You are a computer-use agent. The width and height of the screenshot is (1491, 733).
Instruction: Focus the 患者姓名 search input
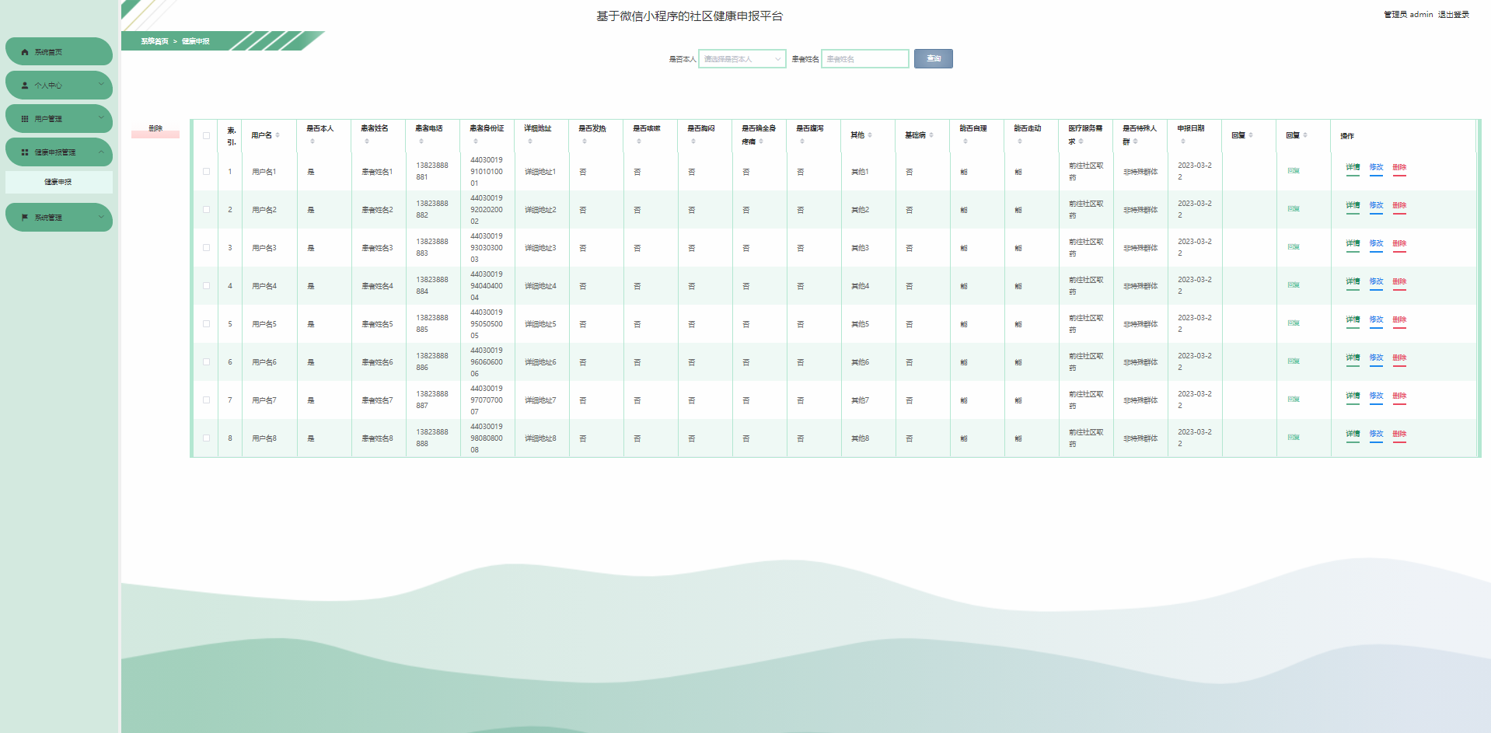(864, 59)
